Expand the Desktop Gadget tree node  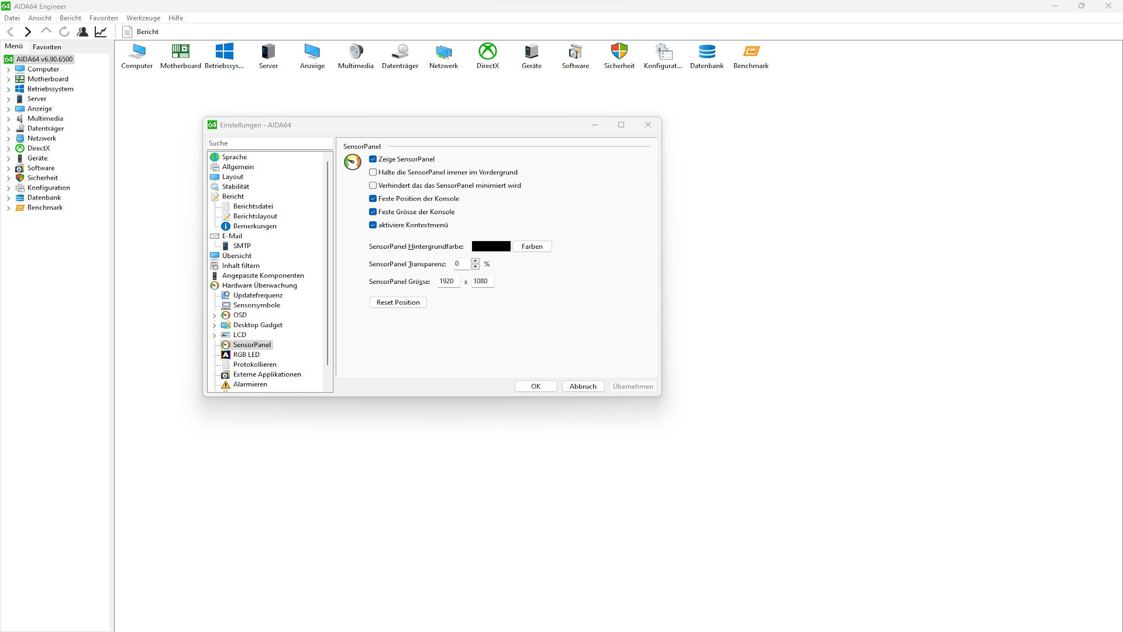(215, 325)
